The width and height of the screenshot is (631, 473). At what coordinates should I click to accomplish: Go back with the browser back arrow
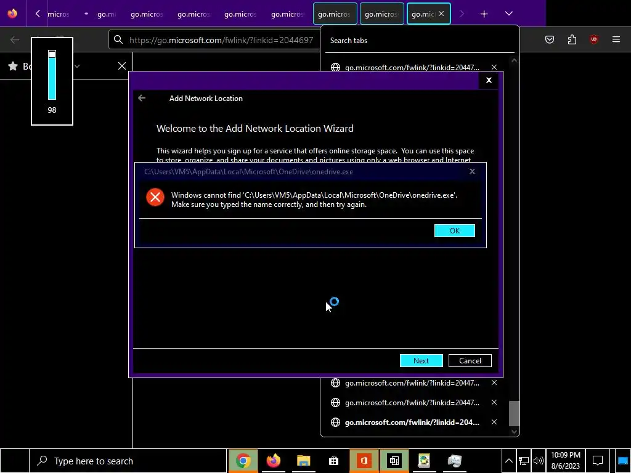[15, 39]
